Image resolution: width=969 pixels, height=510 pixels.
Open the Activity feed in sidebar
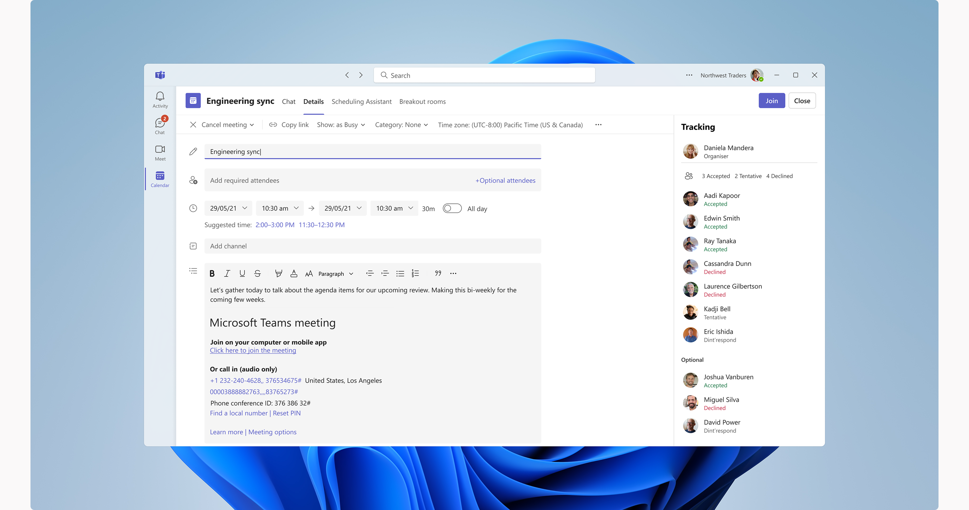pos(160,100)
